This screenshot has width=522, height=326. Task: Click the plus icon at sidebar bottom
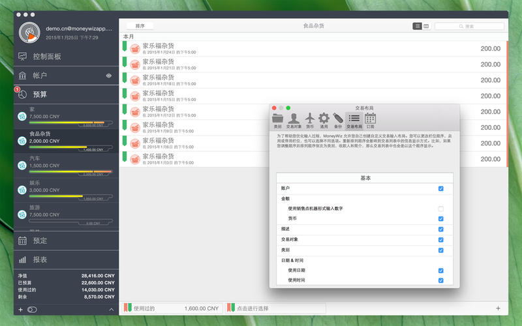point(20,309)
